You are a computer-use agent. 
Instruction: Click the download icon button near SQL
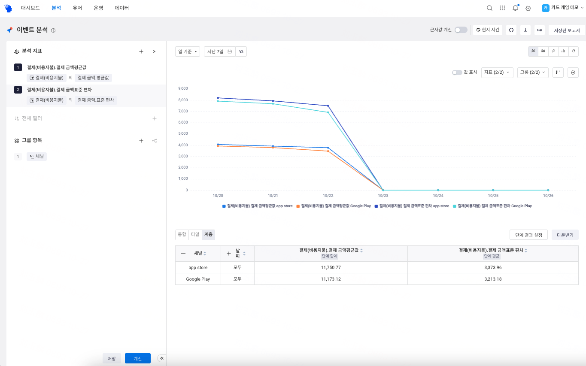[x=525, y=30]
